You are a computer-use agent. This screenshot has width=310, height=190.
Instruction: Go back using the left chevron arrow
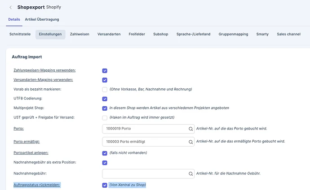pyautogui.click(x=10, y=8)
